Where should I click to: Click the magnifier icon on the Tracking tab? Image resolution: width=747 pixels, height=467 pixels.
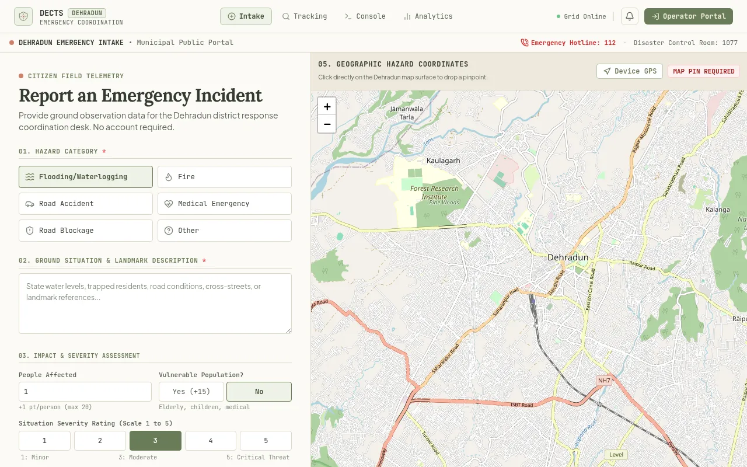click(x=286, y=16)
